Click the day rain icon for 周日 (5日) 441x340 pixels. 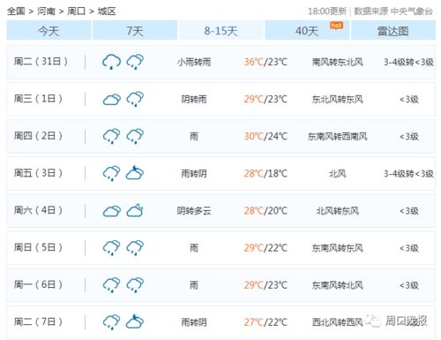(111, 248)
